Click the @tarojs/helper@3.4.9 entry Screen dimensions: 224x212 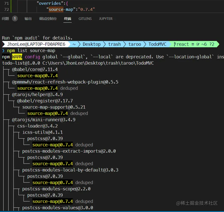point(38,94)
